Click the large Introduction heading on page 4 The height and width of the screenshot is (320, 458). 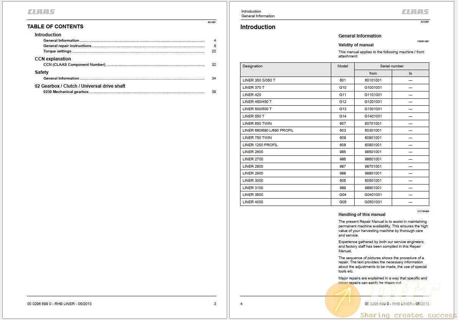click(258, 27)
